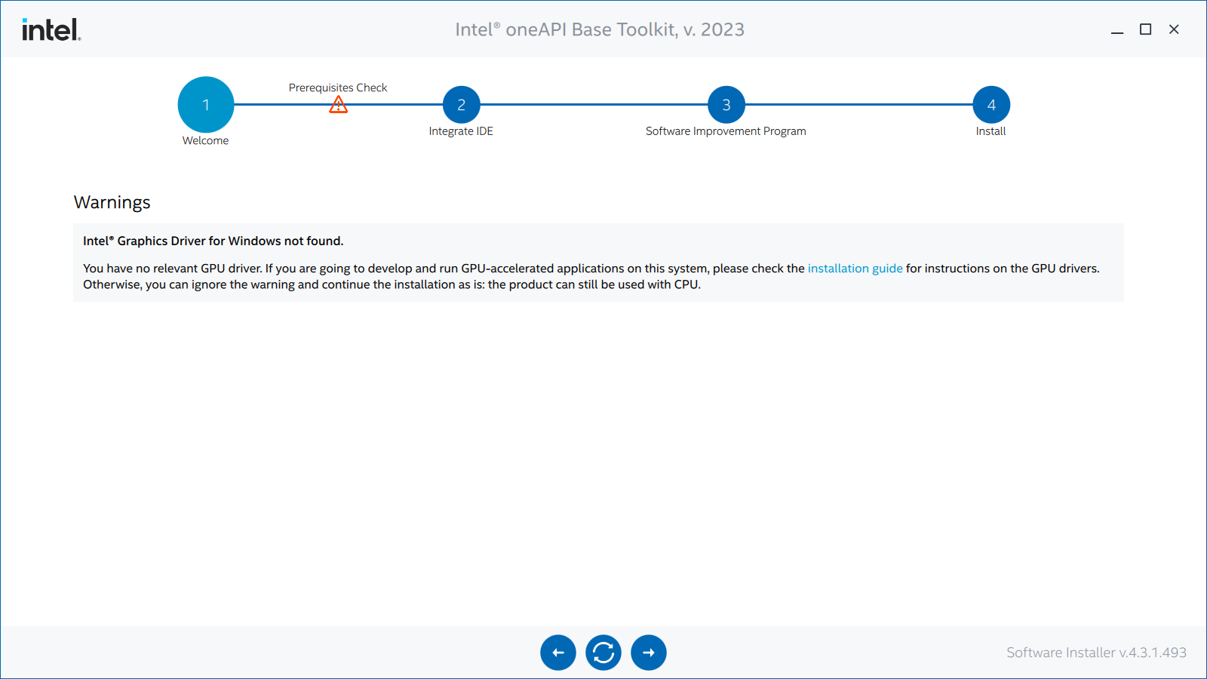The width and height of the screenshot is (1207, 679).
Task: Select step 3 Software Improvement Program circle
Action: pos(726,105)
